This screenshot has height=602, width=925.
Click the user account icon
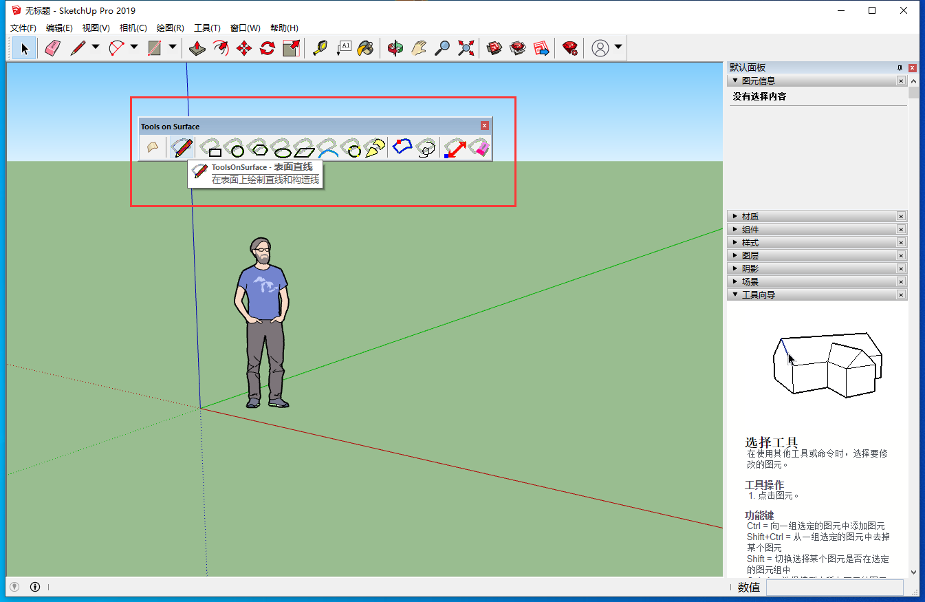point(600,48)
